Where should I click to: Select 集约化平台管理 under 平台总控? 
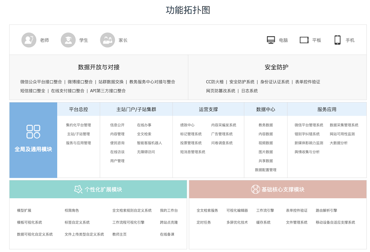[78, 125]
